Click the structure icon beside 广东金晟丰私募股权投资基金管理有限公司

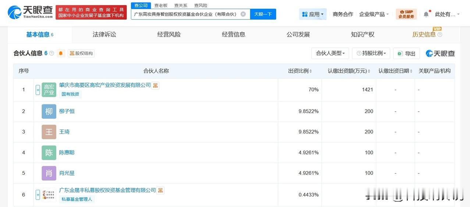click(x=160, y=191)
